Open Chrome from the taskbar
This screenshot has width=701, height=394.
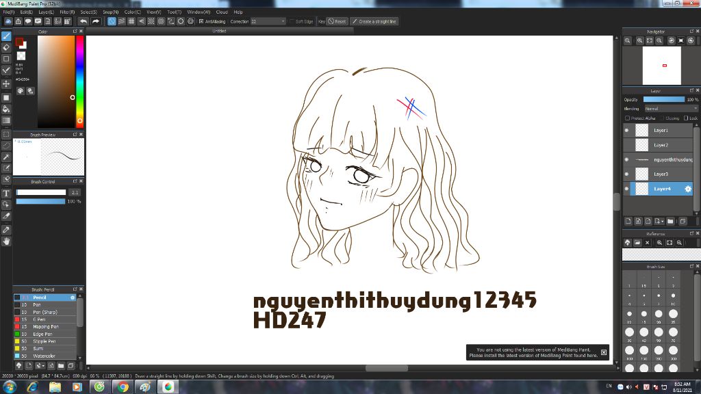click(x=123, y=387)
